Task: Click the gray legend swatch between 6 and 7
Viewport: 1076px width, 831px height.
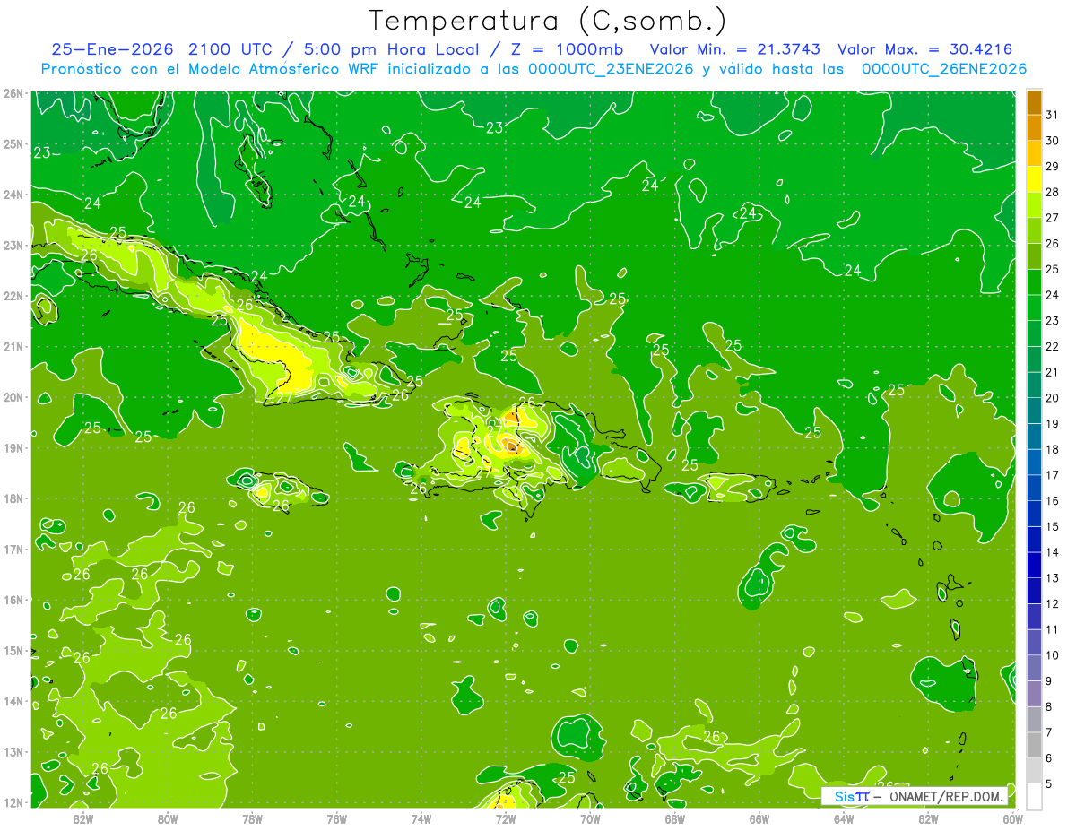Action: (x=1034, y=745)
